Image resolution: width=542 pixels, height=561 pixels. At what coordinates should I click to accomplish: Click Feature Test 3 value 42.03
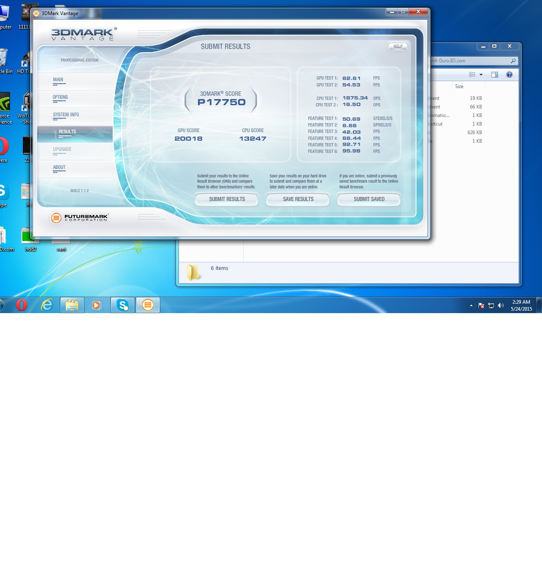point(351,132)
